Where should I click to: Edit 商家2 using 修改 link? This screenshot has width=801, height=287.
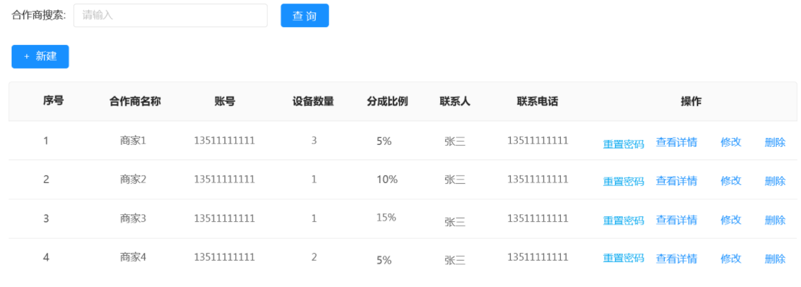pyautogui.click(x=730, y=180)
